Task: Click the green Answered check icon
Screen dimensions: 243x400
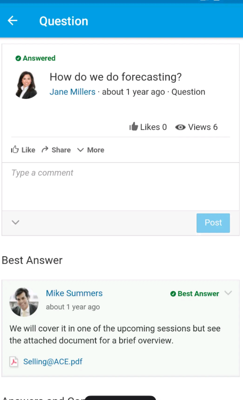Action: click(x=18, y=58)
